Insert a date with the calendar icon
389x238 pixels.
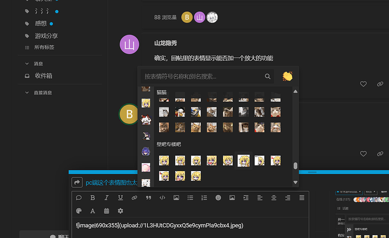tap(107, 211)
